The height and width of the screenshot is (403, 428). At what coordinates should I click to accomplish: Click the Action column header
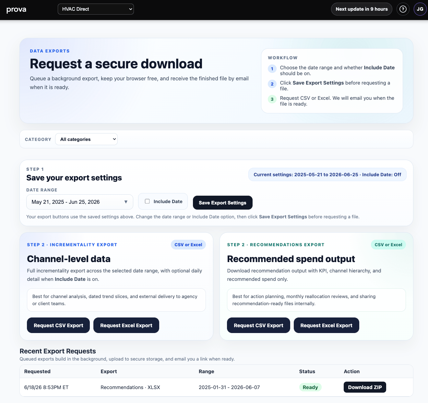pos(351,372)
